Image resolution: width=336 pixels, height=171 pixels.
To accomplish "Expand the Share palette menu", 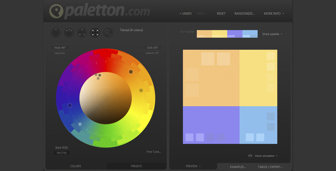I will tap(272, 34).
